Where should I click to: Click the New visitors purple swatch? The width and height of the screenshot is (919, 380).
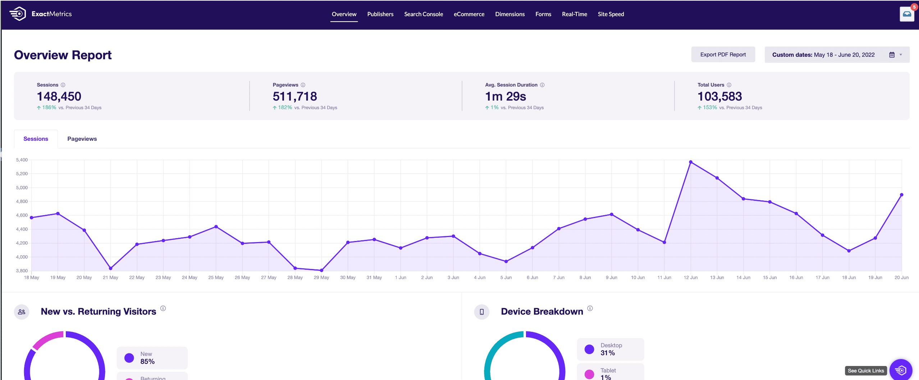(x=129, y=358)
